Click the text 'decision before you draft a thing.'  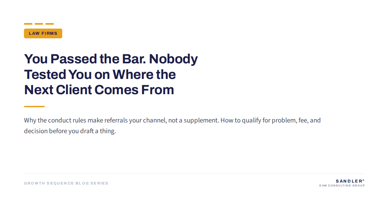click(x=70, y=132)
